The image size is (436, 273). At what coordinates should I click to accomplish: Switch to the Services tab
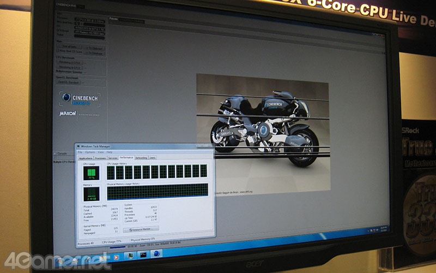tap(113, 158)
